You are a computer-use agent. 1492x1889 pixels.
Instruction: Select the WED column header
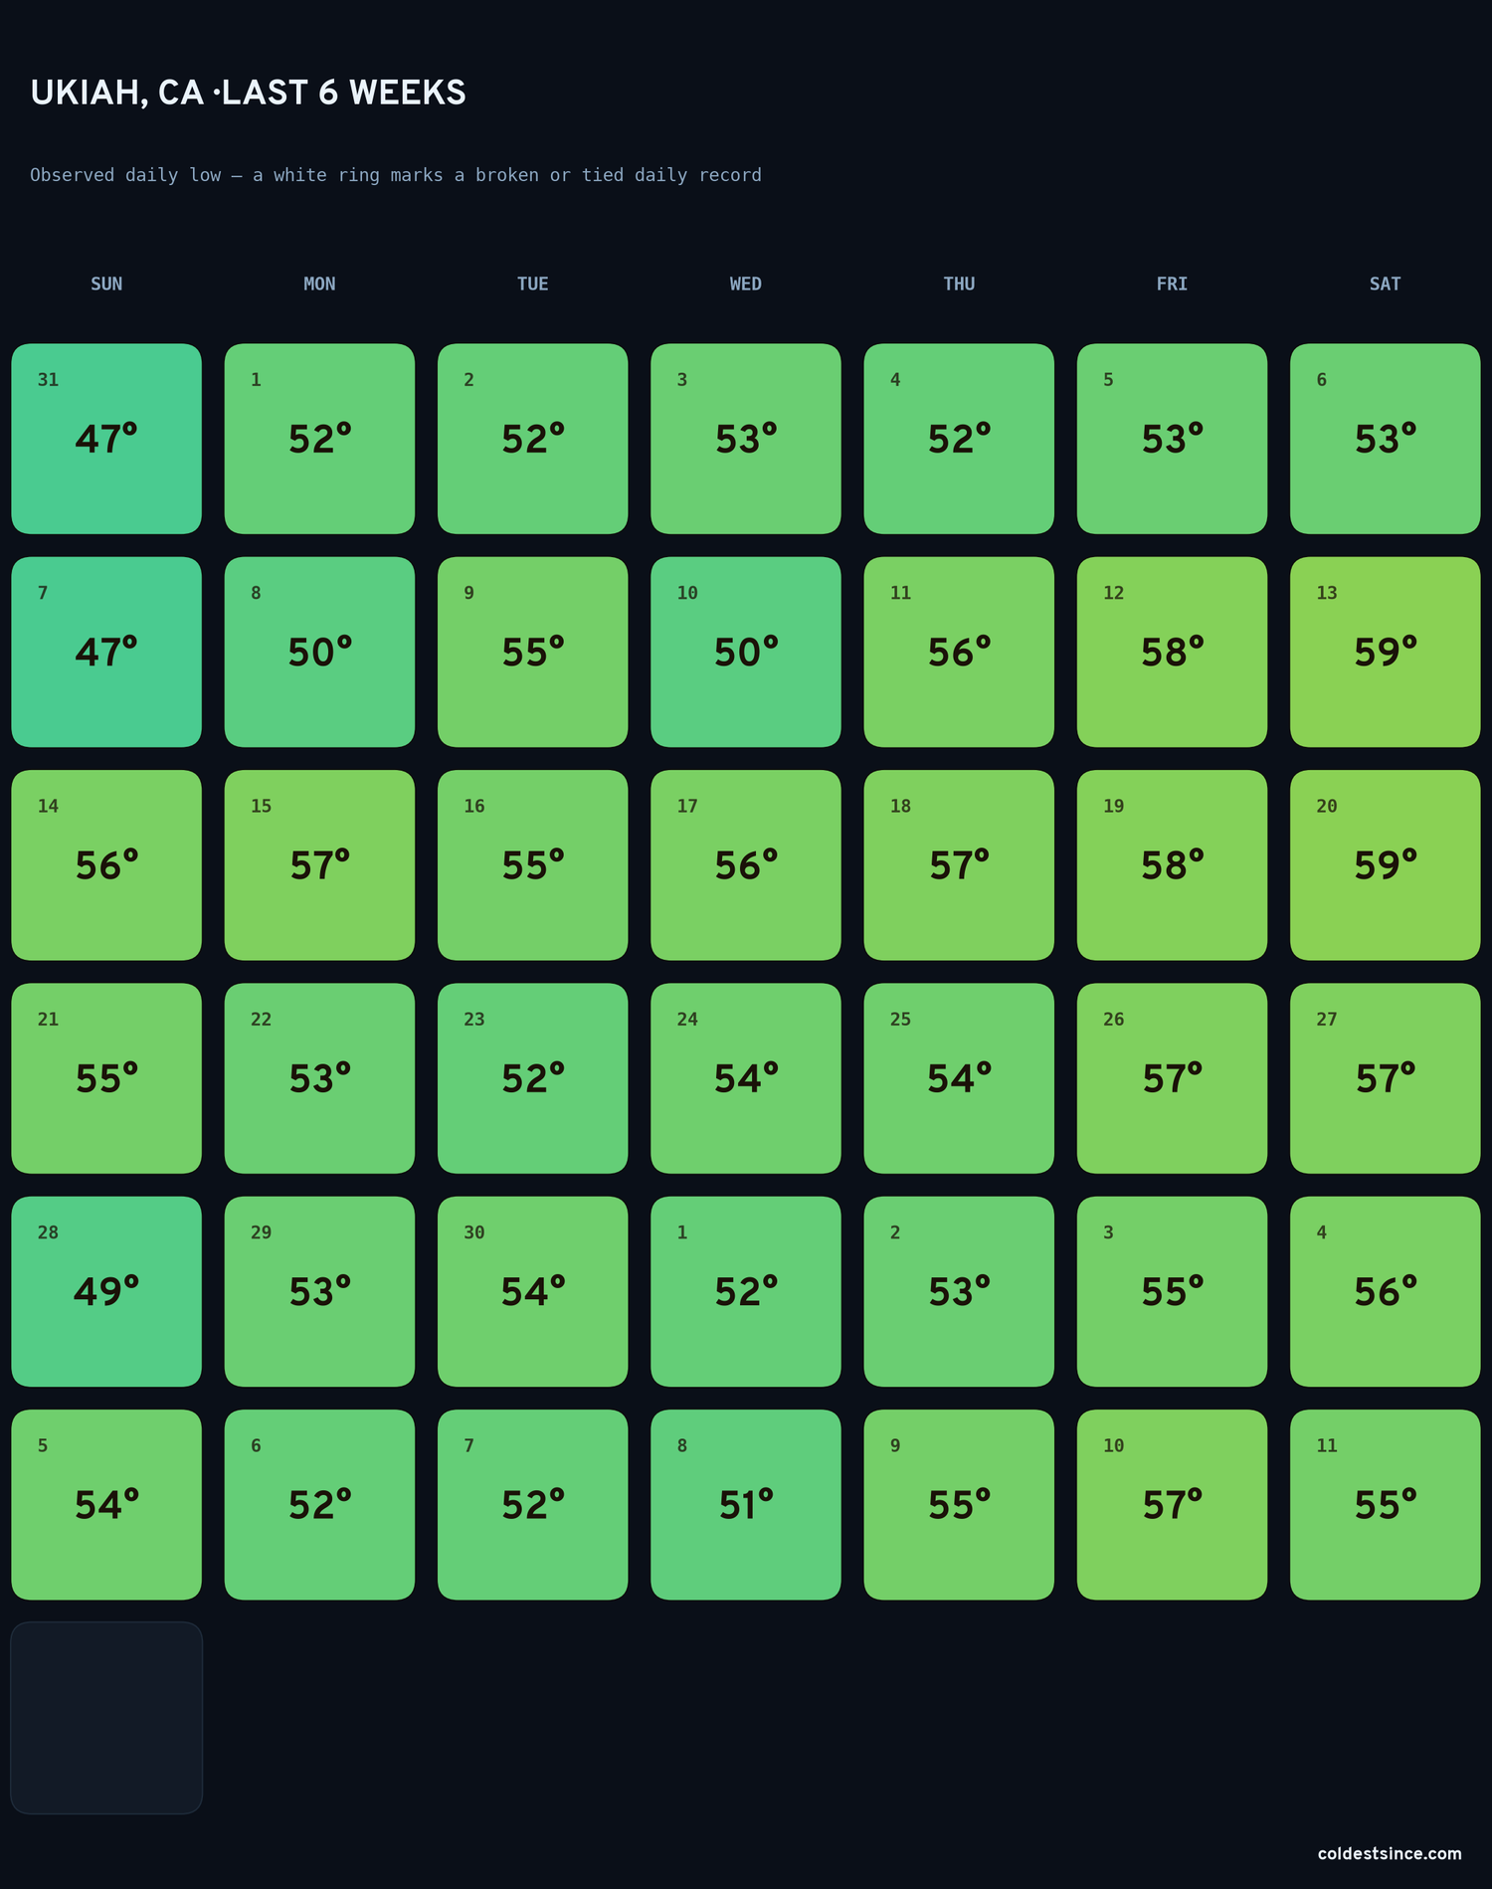click(x=746, y=283)
